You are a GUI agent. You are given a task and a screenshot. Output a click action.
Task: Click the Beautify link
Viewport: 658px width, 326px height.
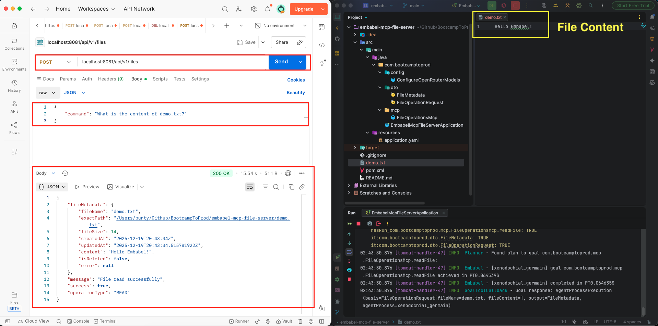[x=295, y=93]
